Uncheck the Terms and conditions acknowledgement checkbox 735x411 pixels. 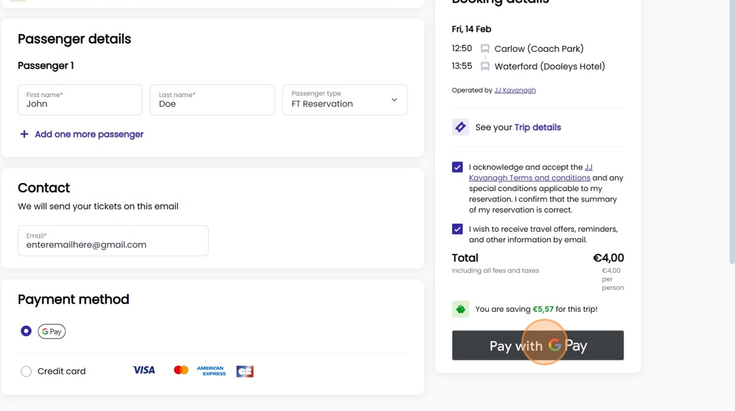(x=457, y=167)
